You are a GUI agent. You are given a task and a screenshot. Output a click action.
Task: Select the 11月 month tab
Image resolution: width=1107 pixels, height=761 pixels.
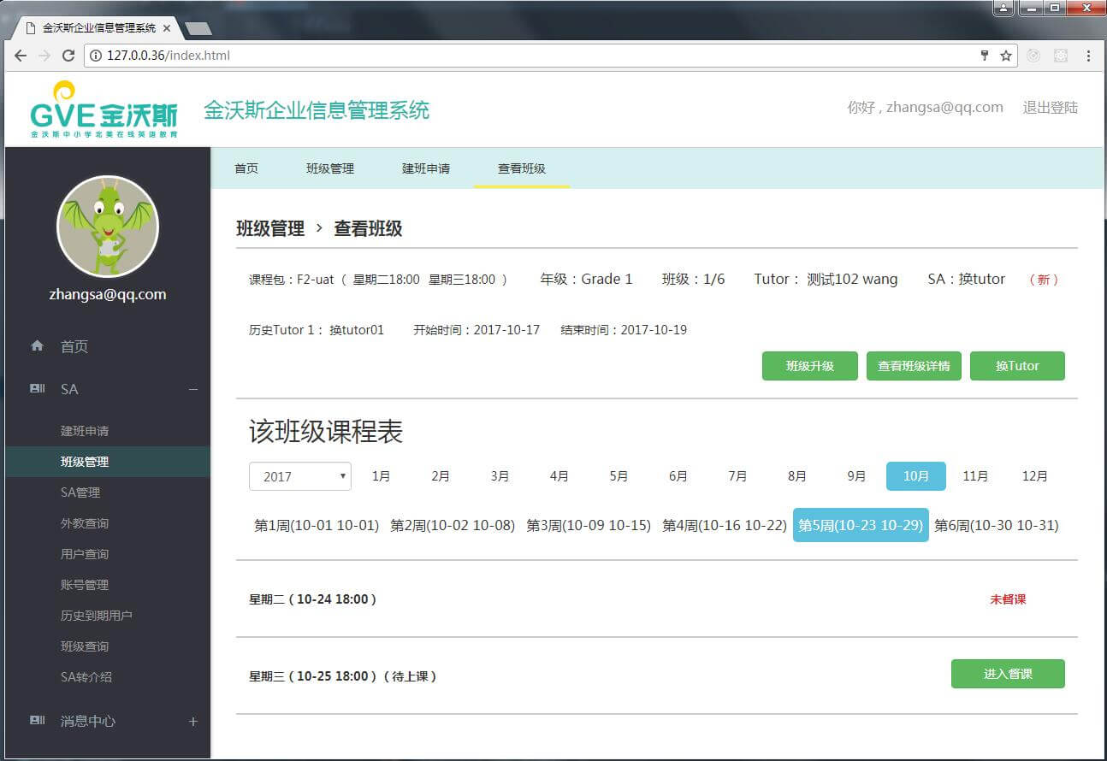click(975, 476)
